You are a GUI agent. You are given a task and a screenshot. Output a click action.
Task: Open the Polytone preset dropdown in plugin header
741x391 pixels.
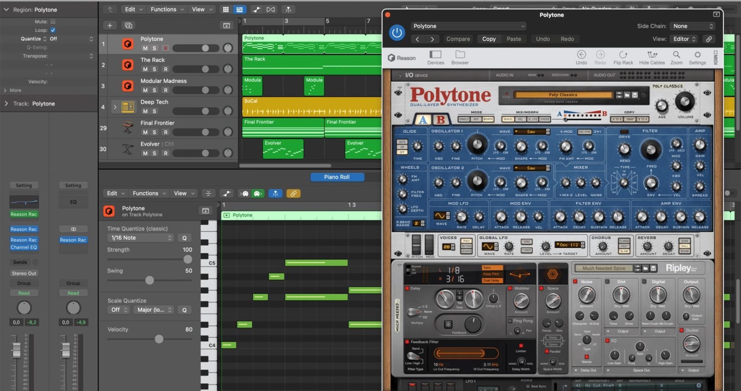[x=468, y=26]
